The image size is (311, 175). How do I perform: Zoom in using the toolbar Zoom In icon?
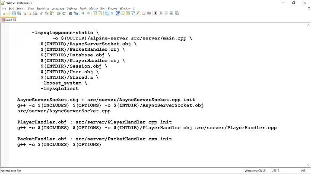(x=83, y=13)
